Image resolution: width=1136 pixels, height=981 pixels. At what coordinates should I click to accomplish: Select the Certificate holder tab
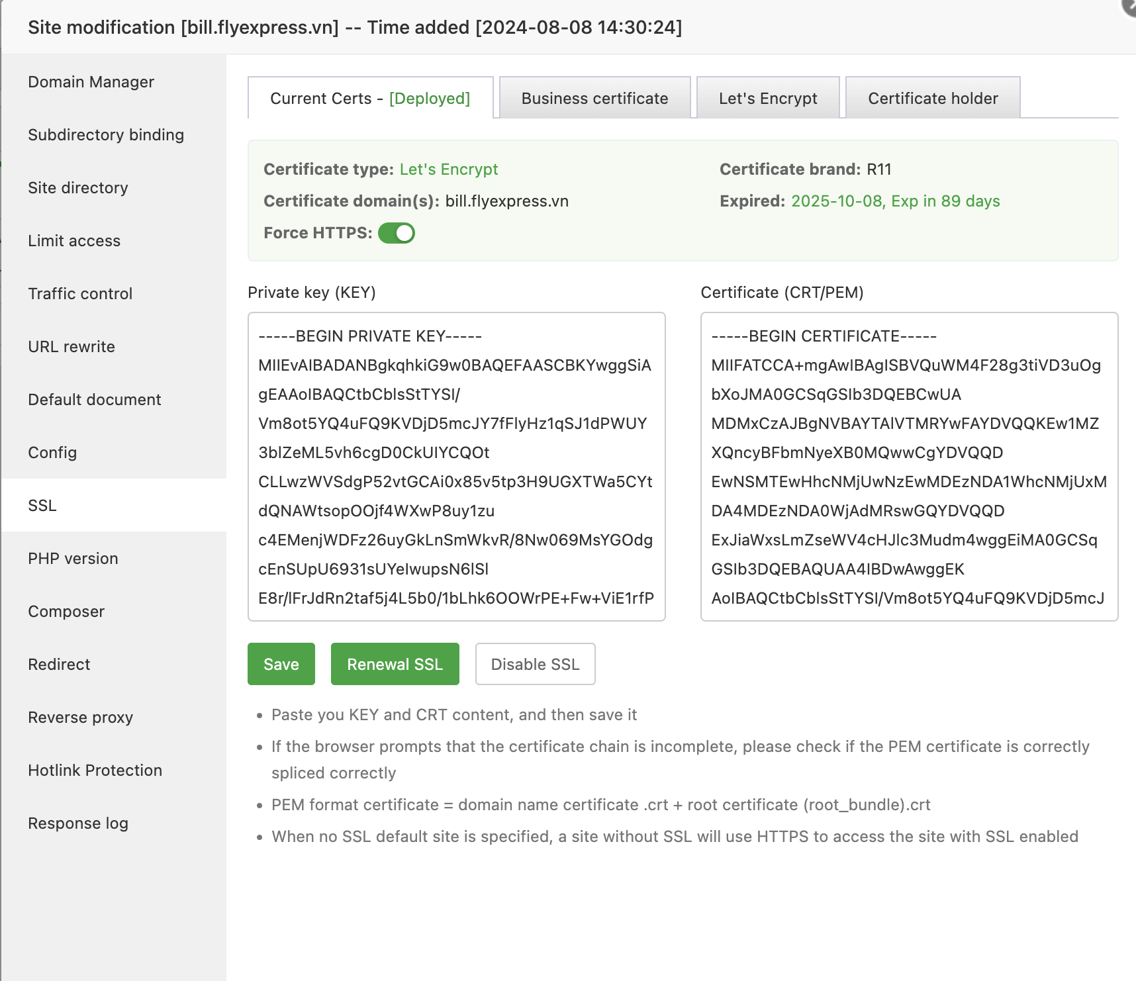(x=933, y=99)
